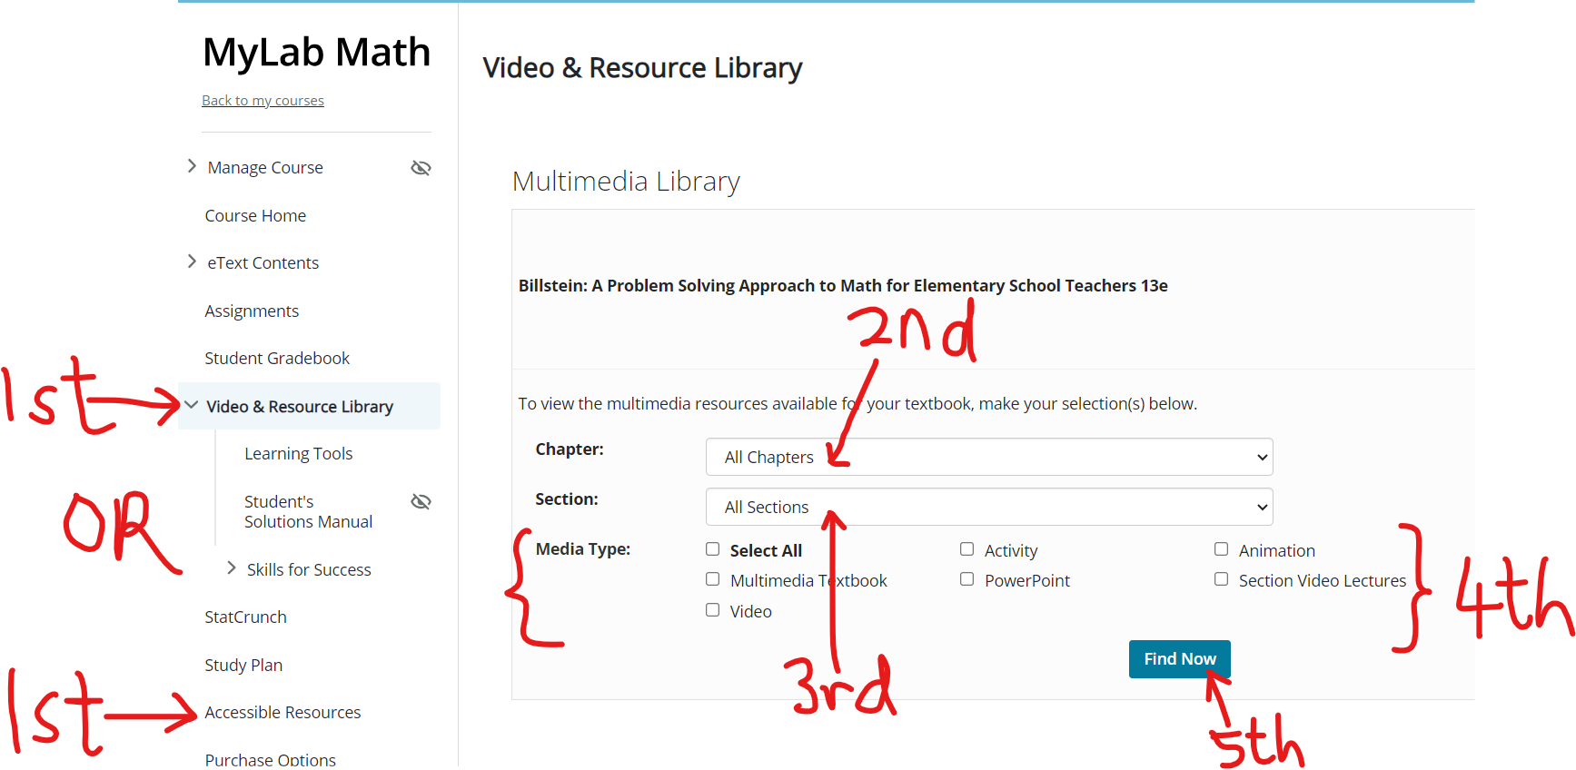Check the Section Video Lectures checkbox

(x=1222, y=579)
